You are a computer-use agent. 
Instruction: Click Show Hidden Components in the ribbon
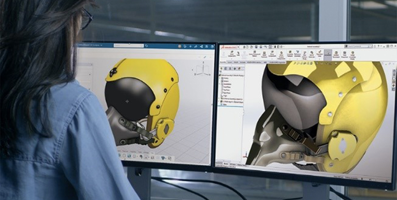pyautogui.click(x=281, y=54)
